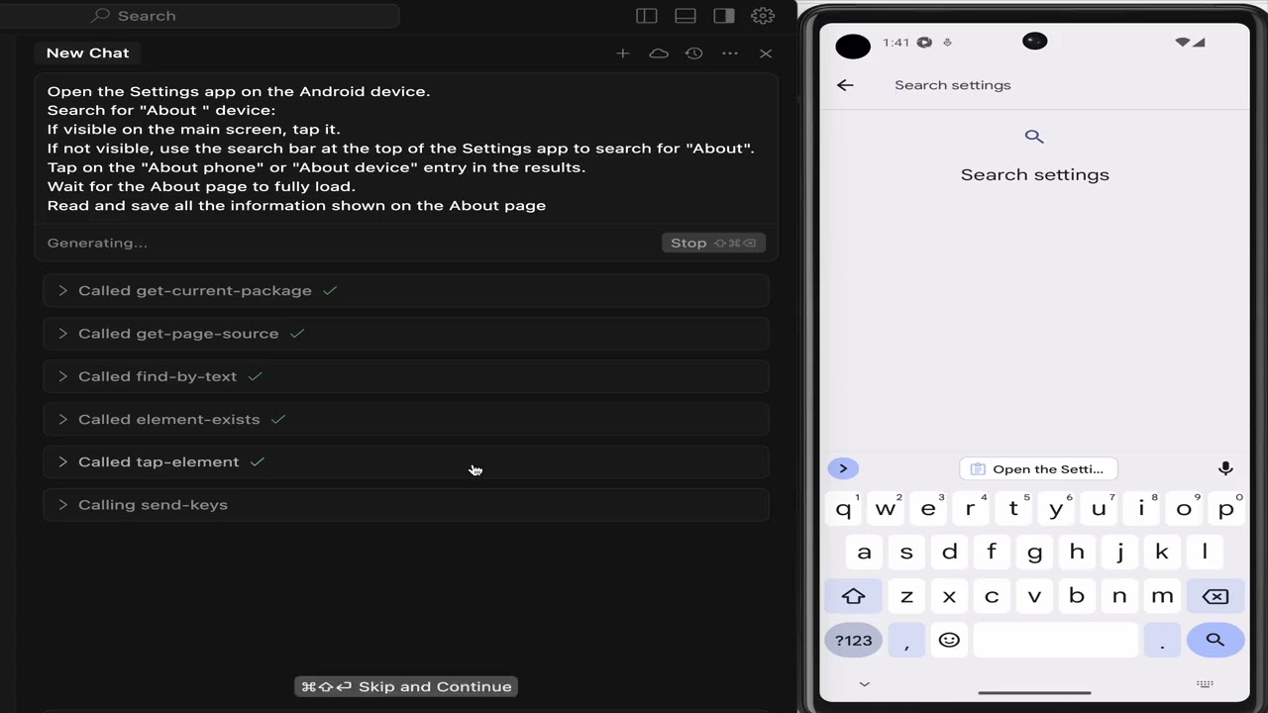The width and height of the screenshot is (1268, 713).
Task: Open chat history clock icon
Action: [694, 53]
